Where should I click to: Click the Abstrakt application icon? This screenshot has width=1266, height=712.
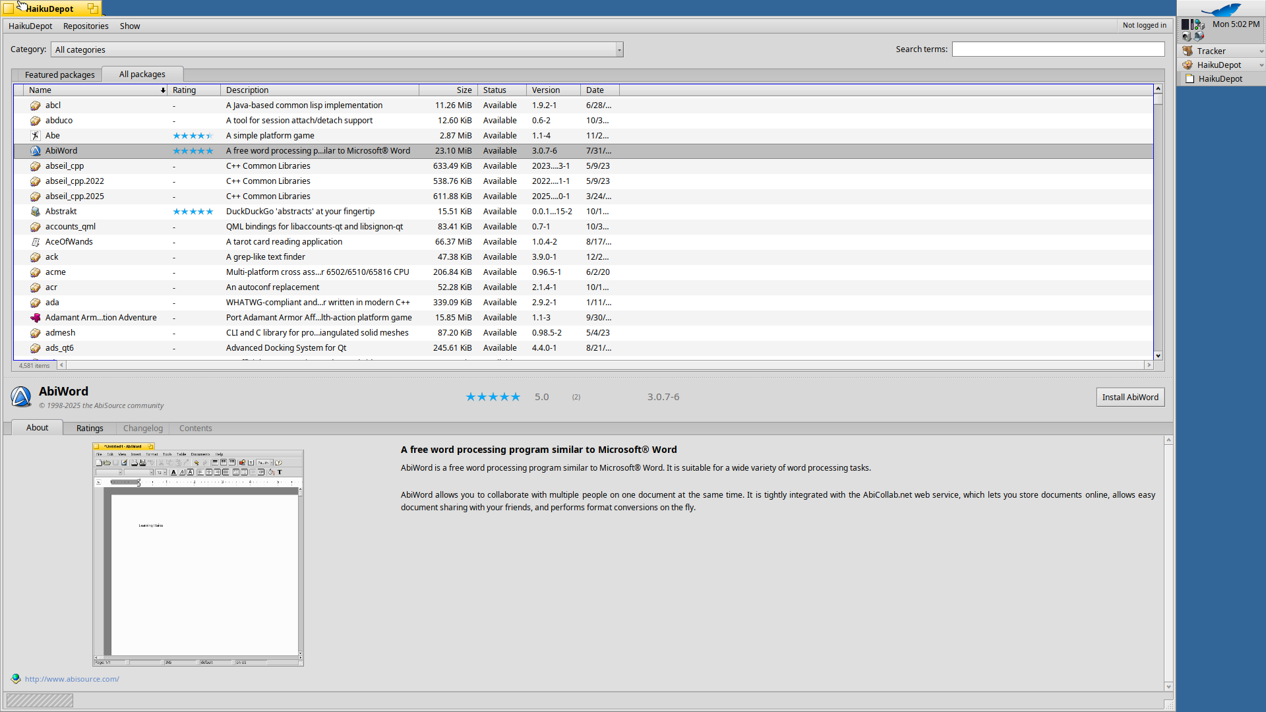[36, 212]
